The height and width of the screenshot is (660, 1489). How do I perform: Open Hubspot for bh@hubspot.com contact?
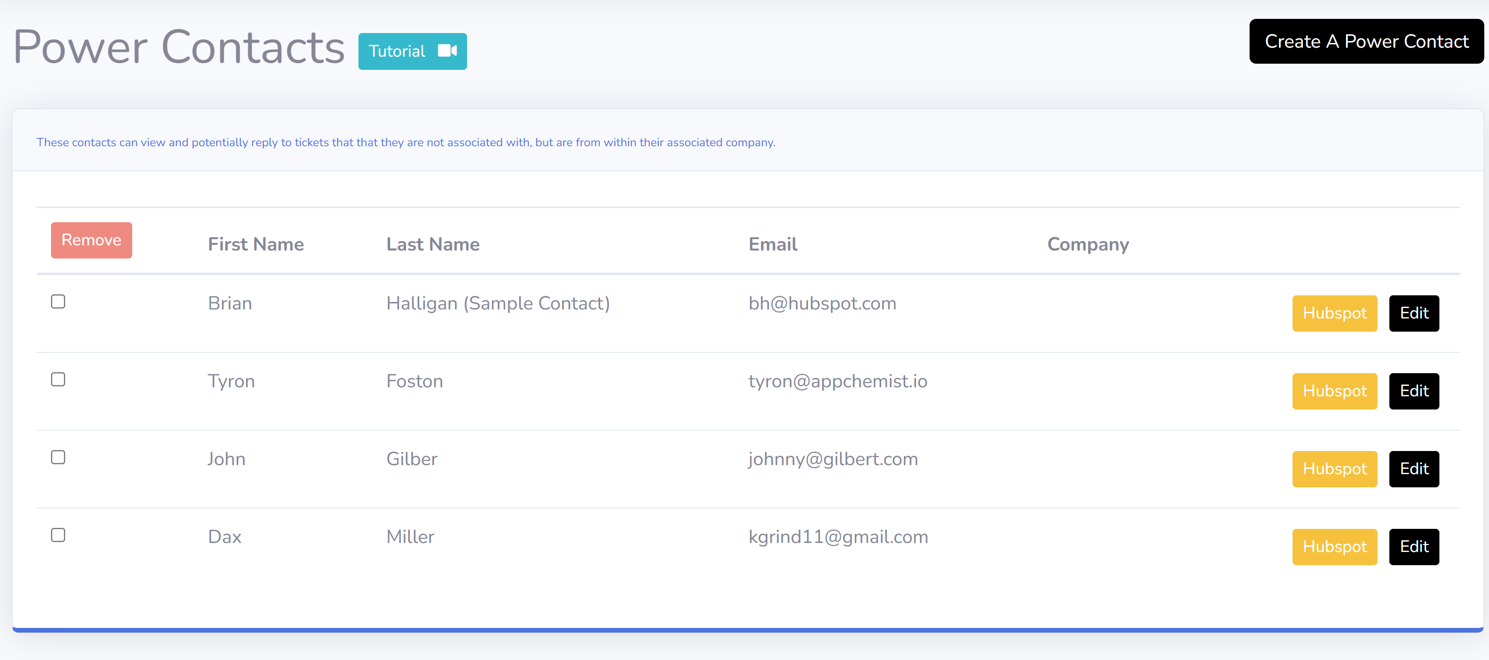click(1335, 314)
